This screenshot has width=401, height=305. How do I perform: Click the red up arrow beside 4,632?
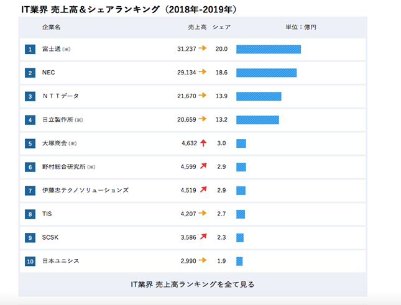[x=202, y=143]
